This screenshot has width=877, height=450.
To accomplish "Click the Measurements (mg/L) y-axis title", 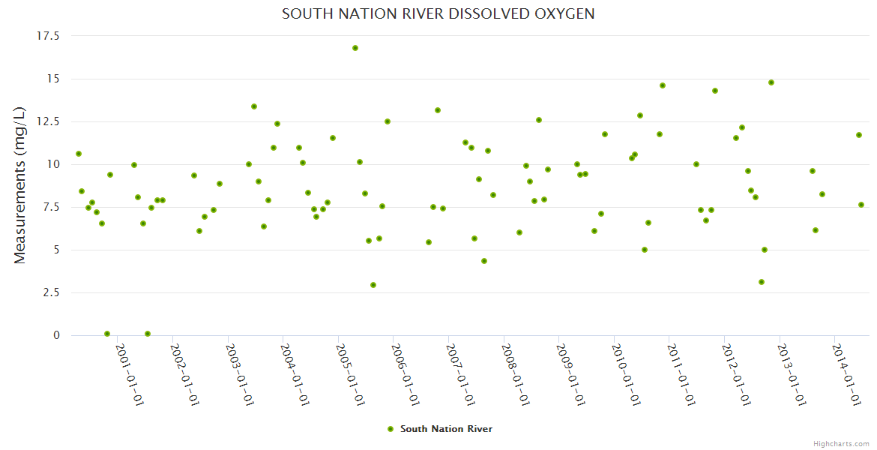I will (20, 185).
